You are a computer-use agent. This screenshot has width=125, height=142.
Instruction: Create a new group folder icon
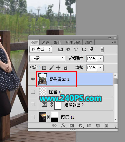point(89,125)
